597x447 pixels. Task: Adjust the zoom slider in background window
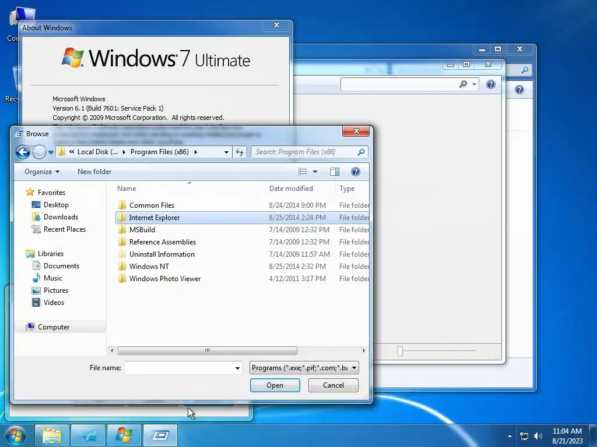(400, 351)
